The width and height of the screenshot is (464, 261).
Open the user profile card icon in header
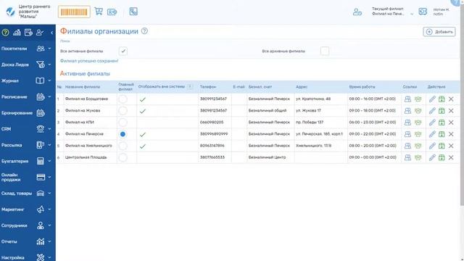coord(423,12)
